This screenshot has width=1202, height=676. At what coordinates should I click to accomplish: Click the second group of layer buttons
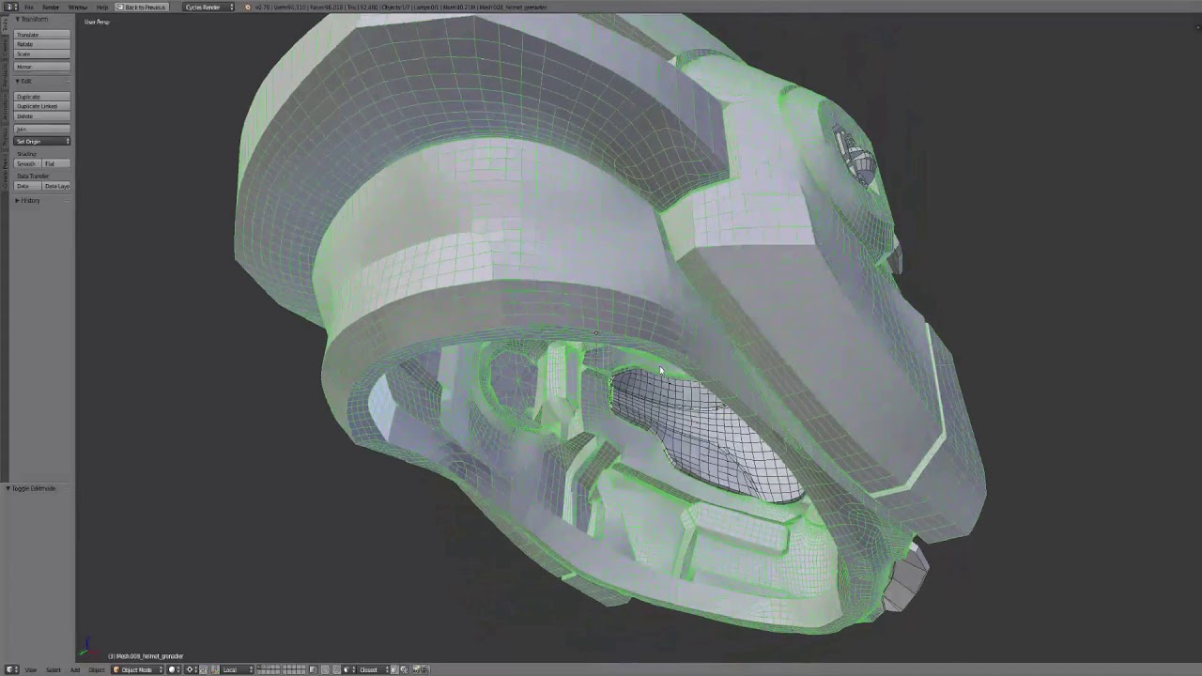[296, 669]
